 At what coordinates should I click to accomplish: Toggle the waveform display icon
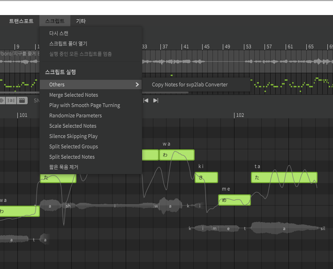coord(2,100)
